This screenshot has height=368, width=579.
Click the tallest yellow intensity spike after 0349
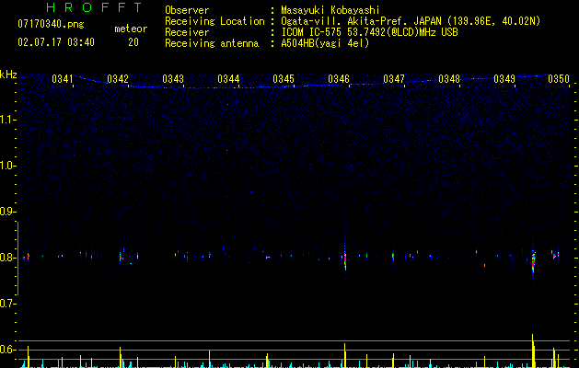533,351
